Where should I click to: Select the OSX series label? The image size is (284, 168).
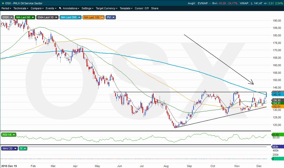pos(6,17)
